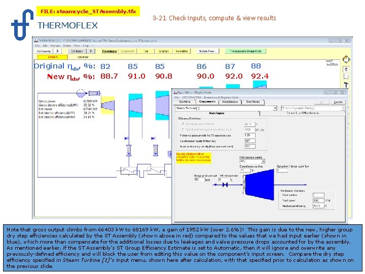
Task: Switch to the Flowsheets view tab
Action: click(x=109, y=51)
